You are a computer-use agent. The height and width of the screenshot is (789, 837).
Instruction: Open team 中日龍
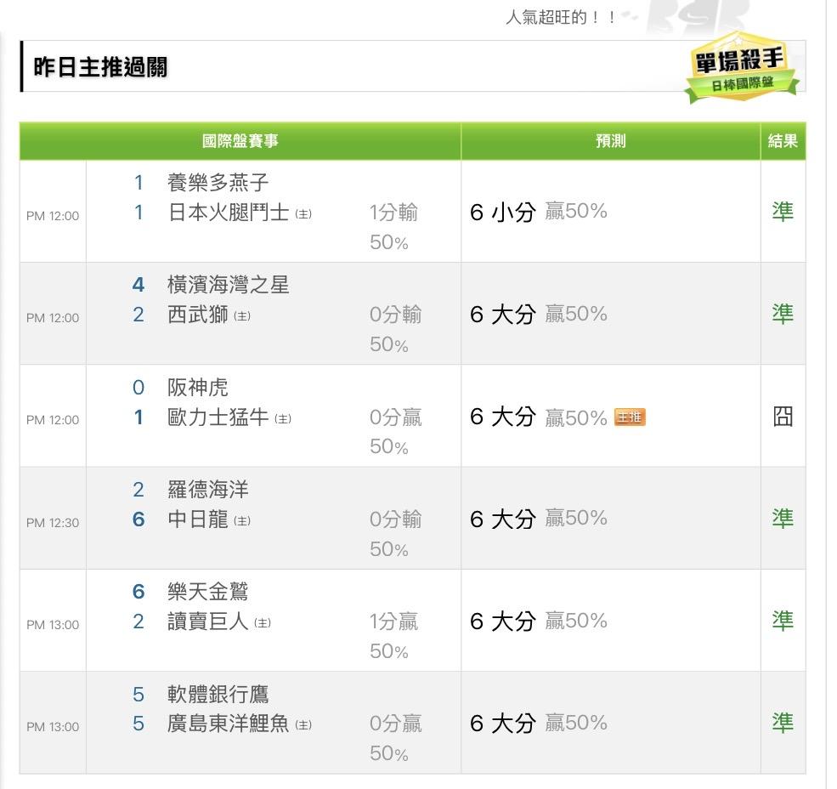[x=198, y=519]
